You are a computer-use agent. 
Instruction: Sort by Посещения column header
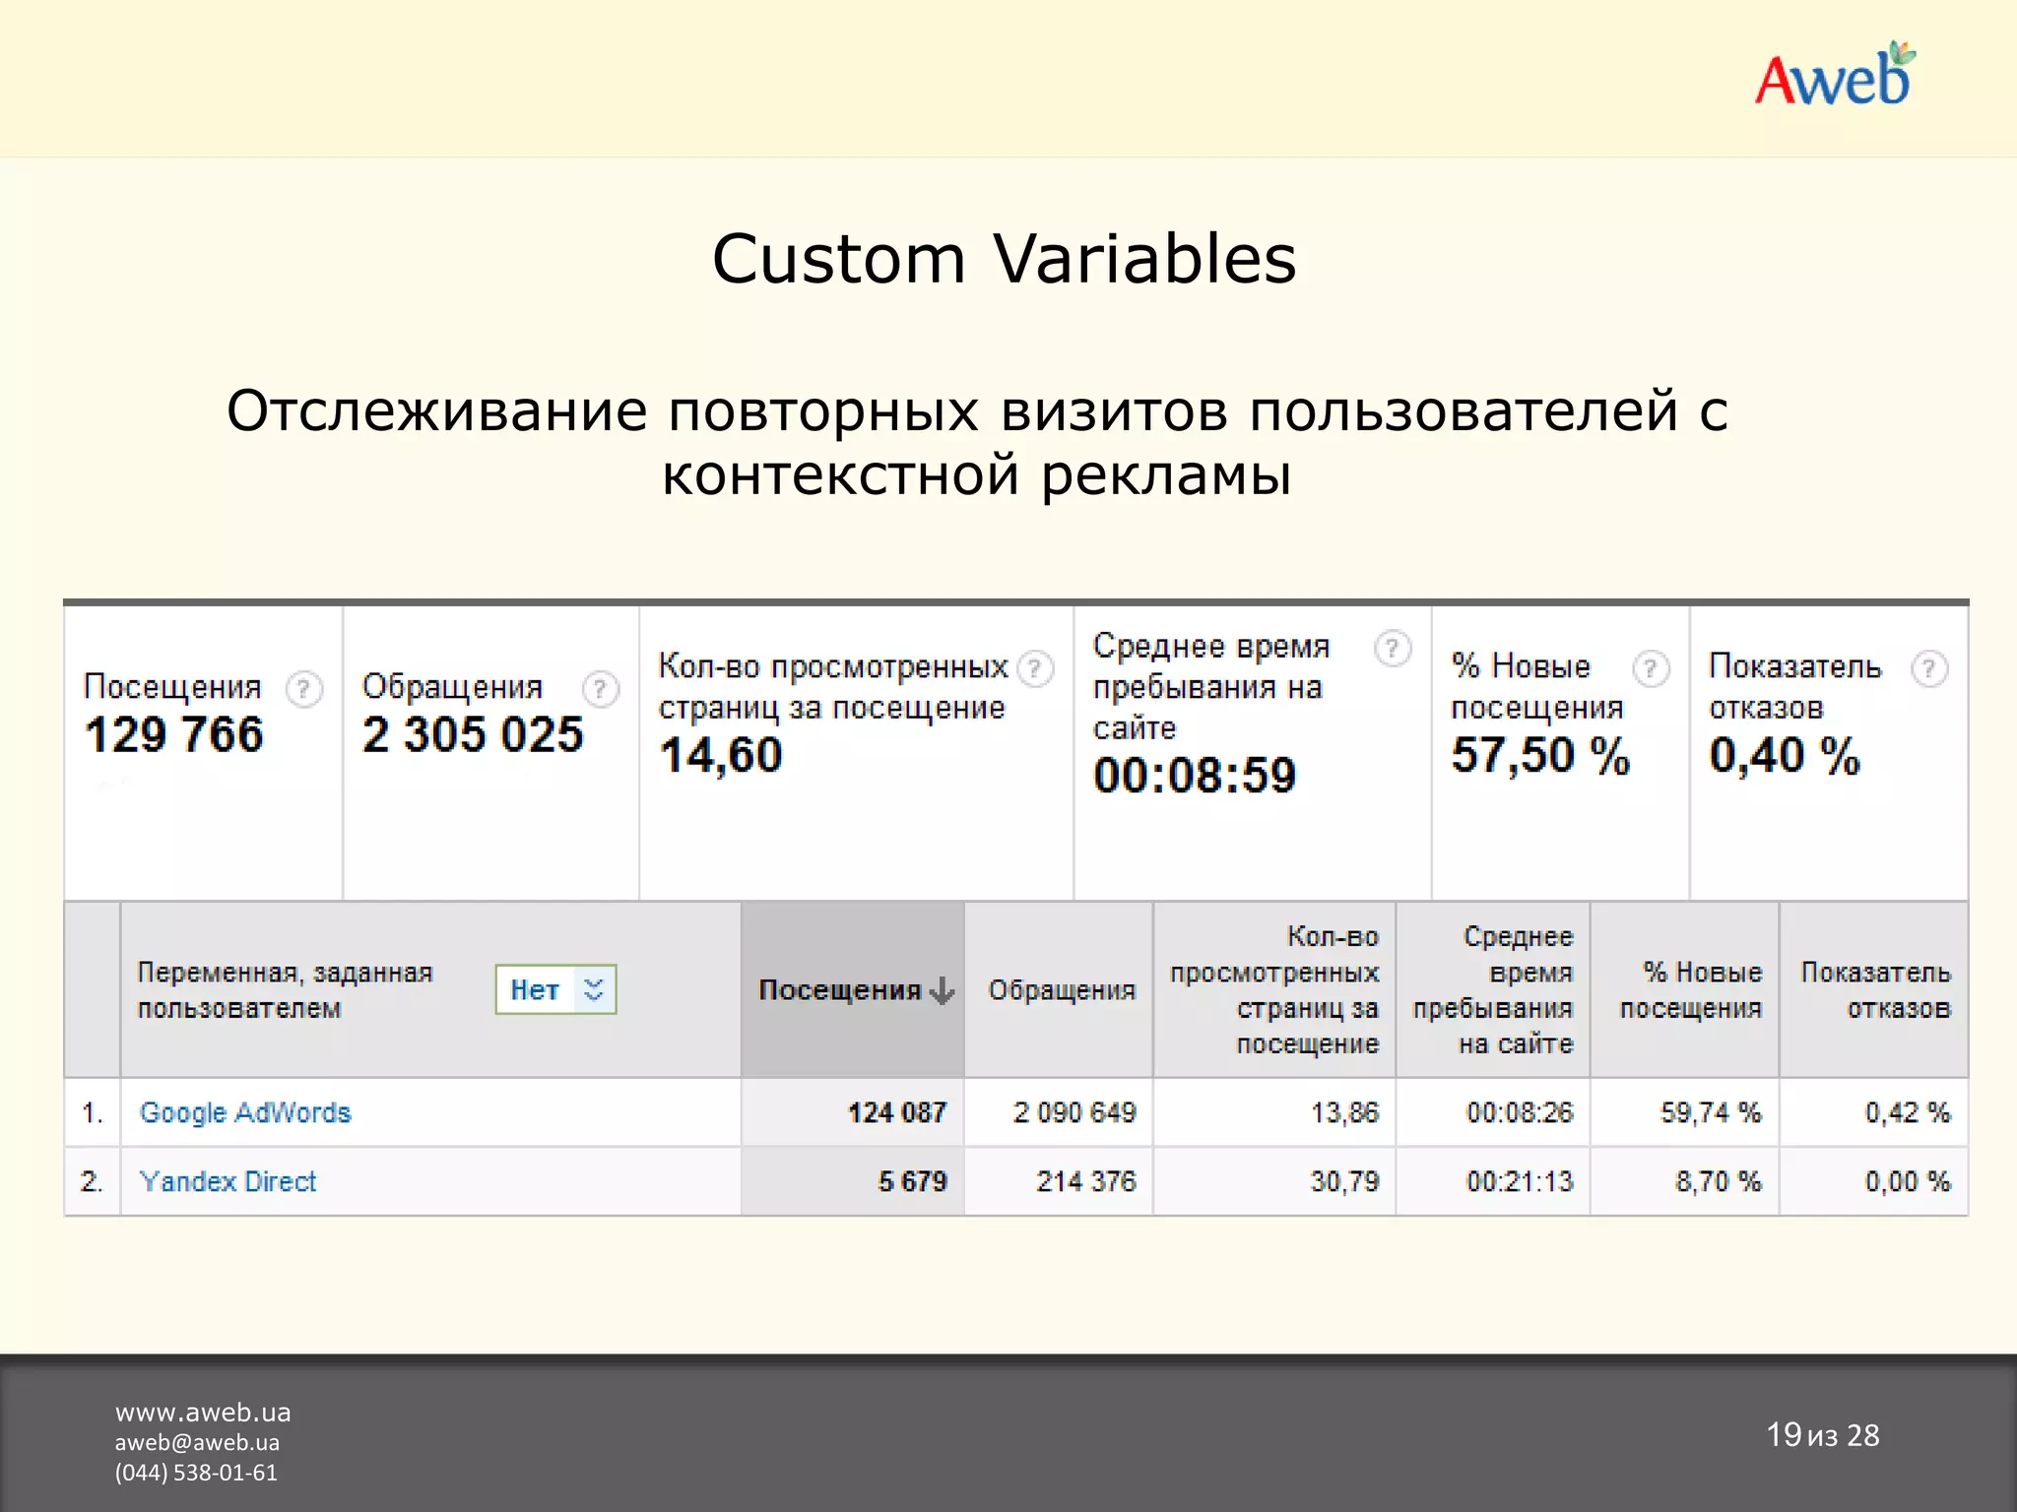pos(852,989)
